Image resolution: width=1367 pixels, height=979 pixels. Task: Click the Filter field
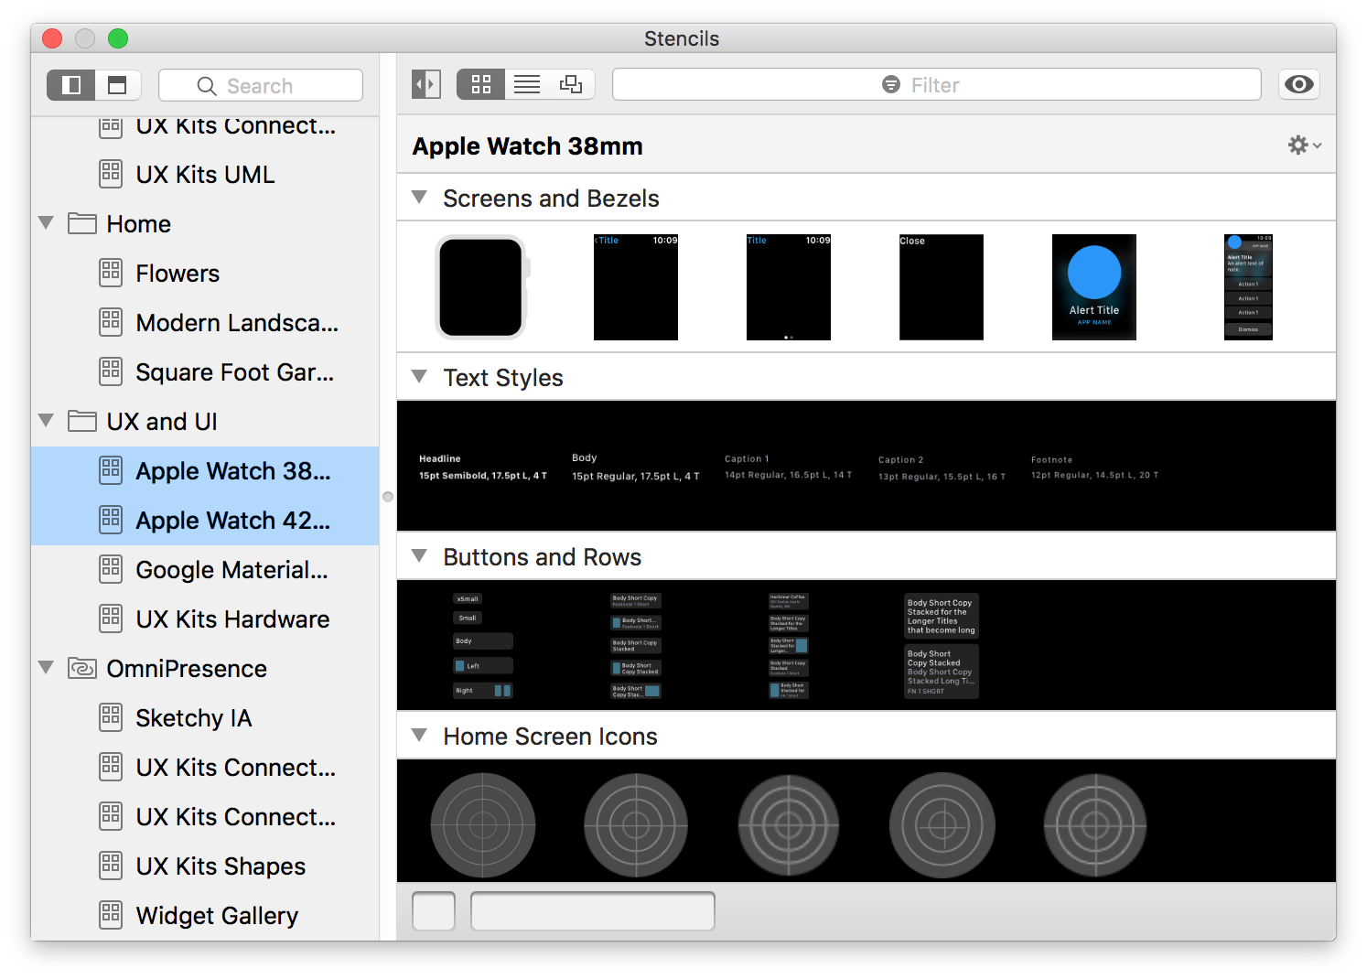click(x=937, y=85)
